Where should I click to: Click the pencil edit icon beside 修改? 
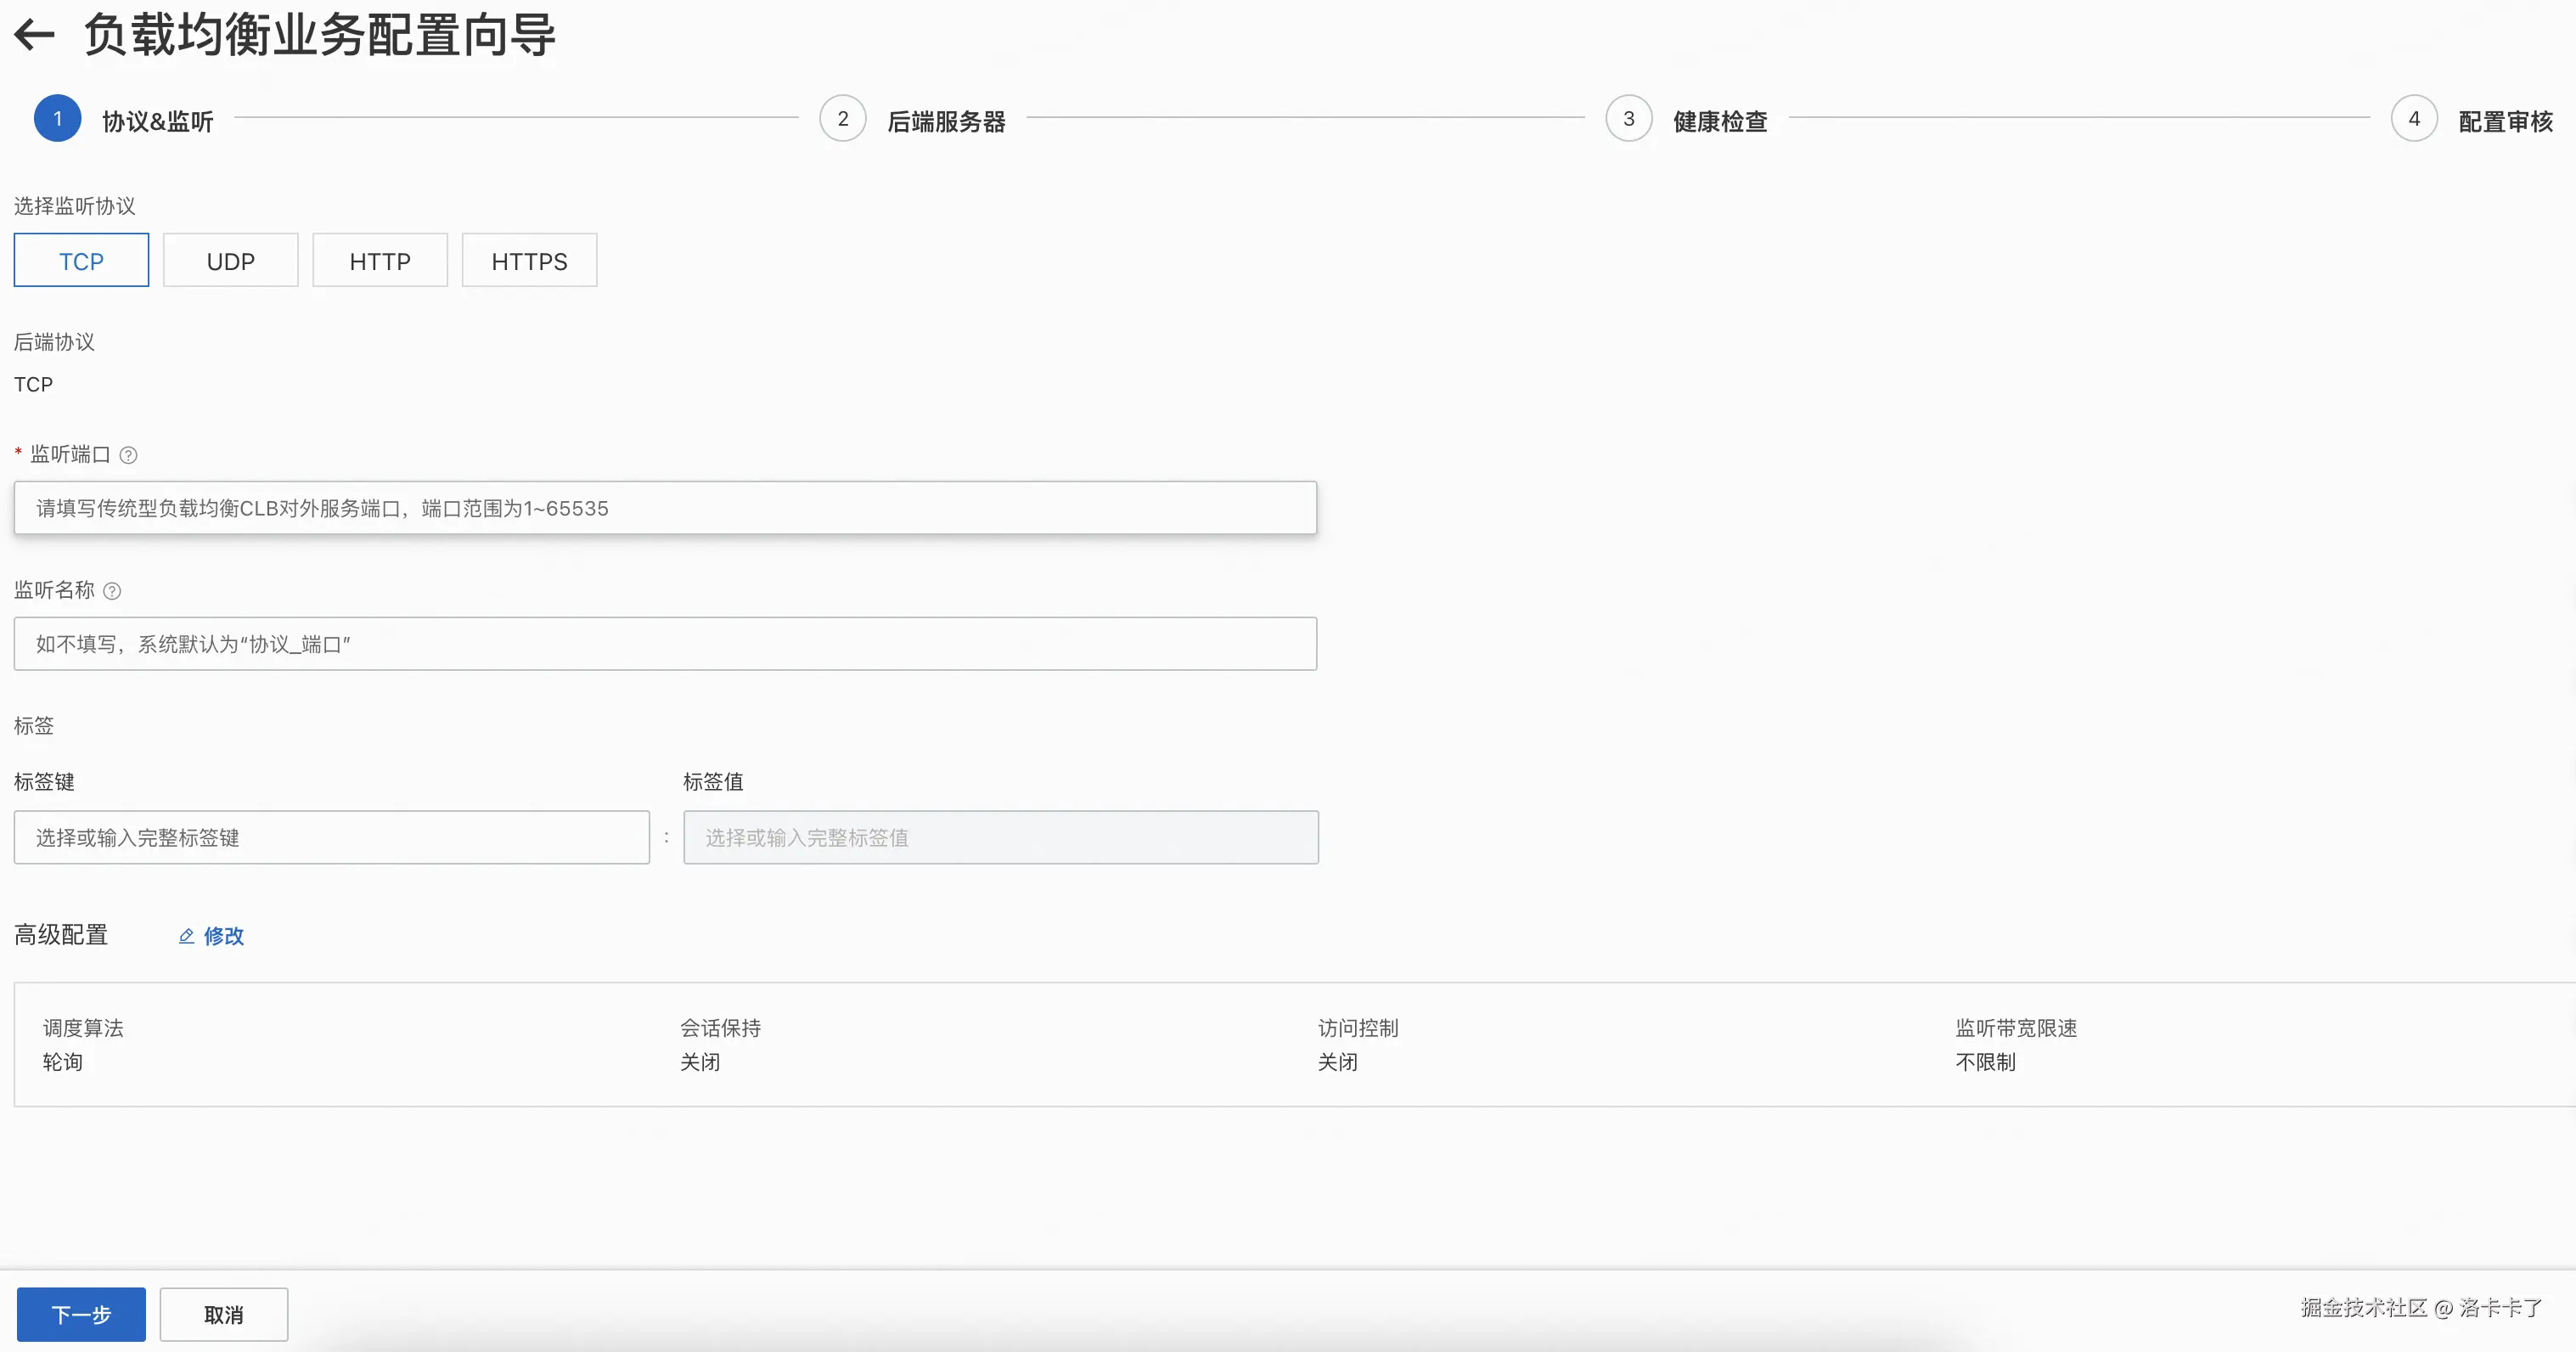(x=186, y=936)
